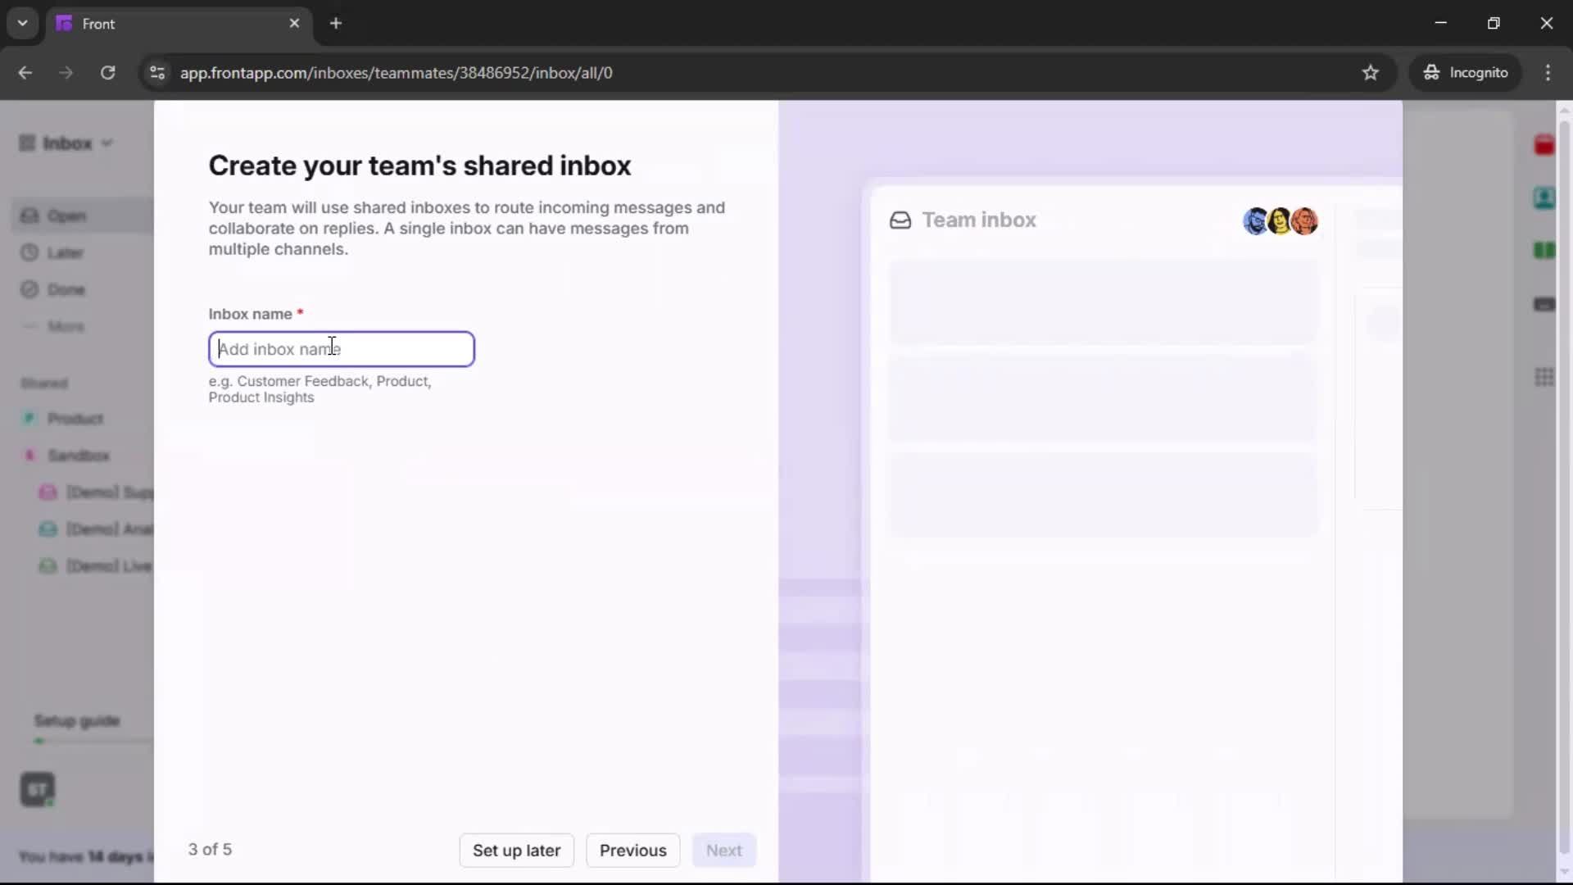Bookmark the page with the star icon
The image size is (1573, 885).
click(x=1371, y=72)
